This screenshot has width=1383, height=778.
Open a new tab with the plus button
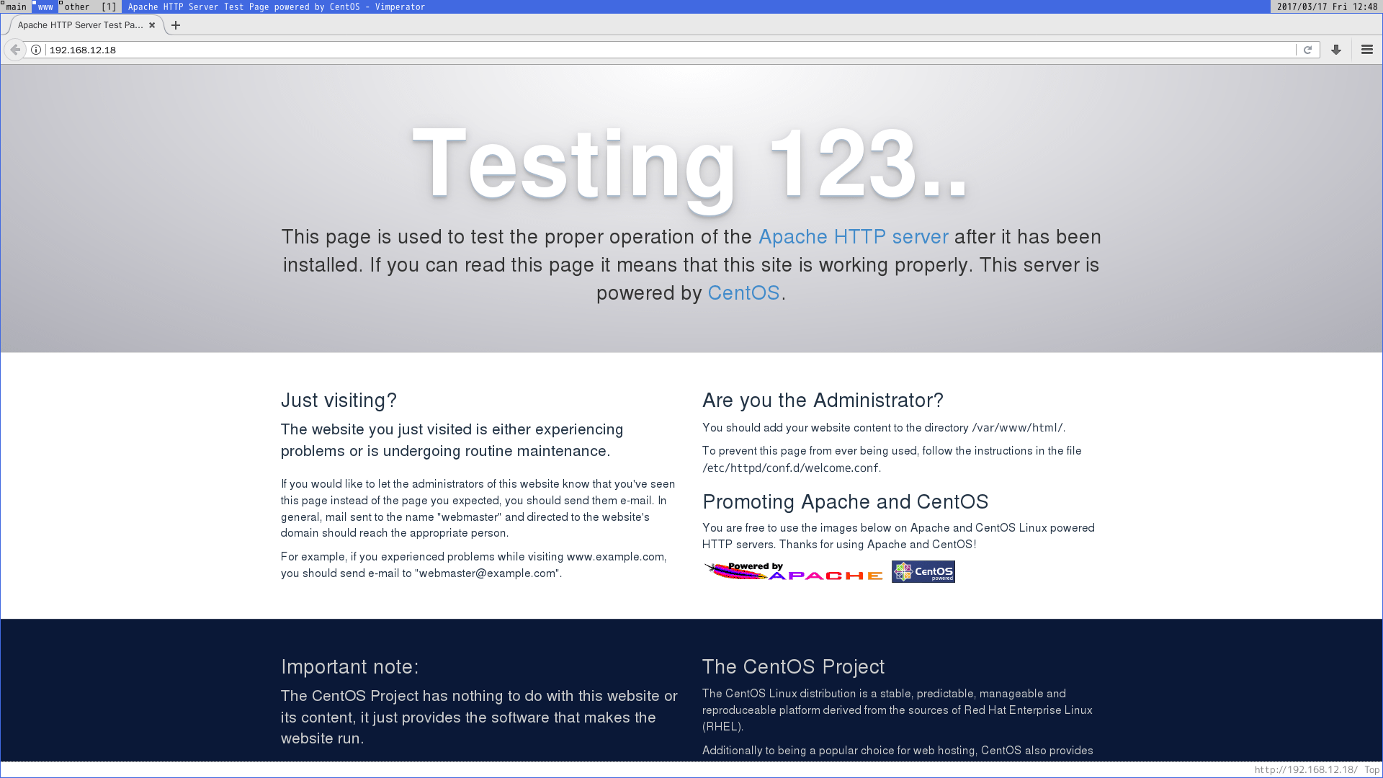click(x=176, y=25)
